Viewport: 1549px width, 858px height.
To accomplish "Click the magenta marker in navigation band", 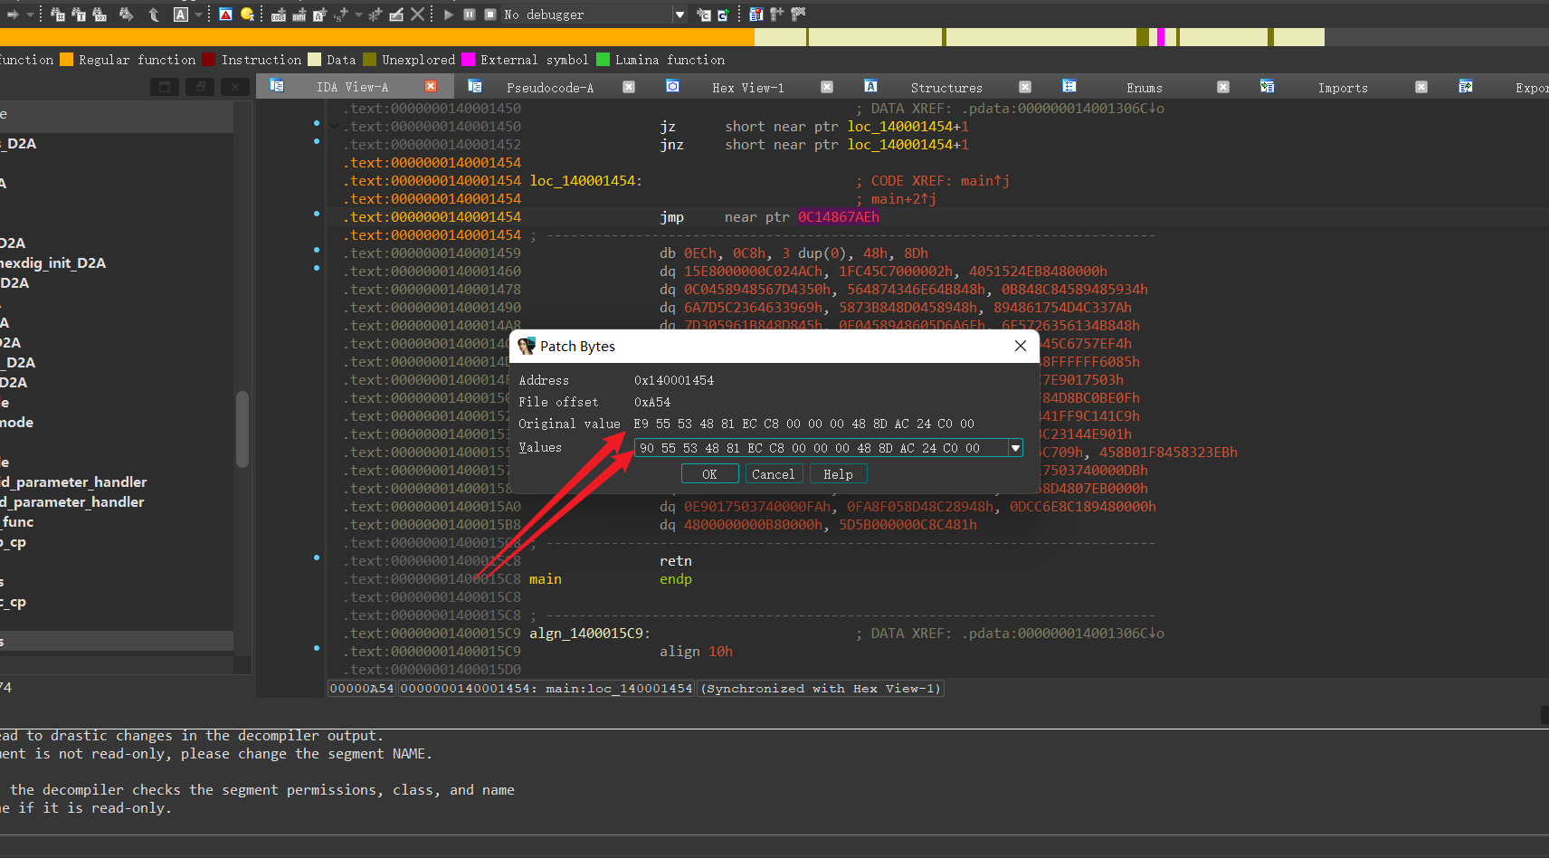I will pyautogui.click(x=1162, y=37).
